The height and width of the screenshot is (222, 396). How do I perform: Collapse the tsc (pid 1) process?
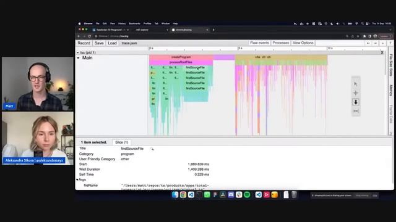(x=78, y=52)
